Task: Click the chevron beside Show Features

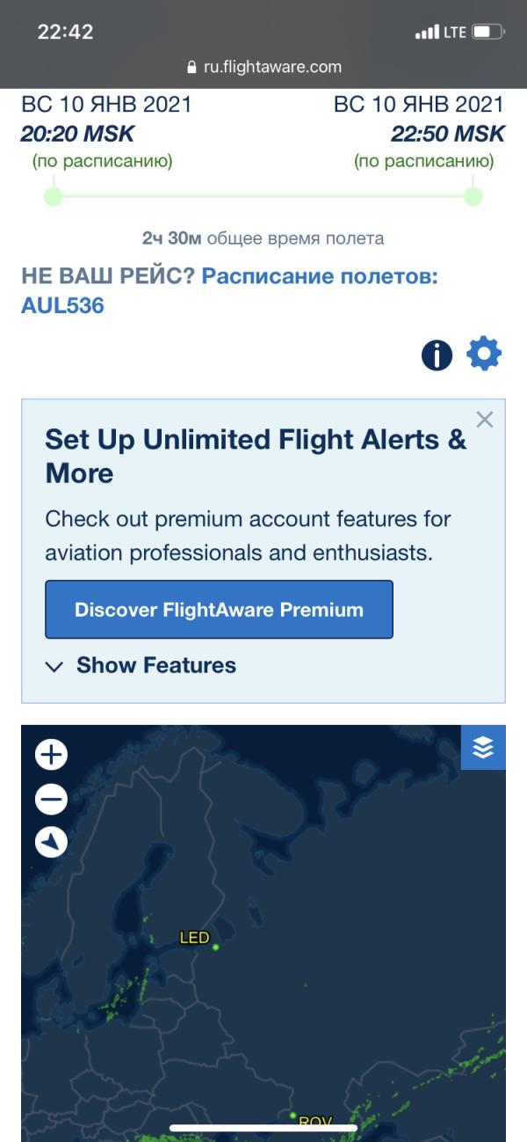Action: point(54,667)
